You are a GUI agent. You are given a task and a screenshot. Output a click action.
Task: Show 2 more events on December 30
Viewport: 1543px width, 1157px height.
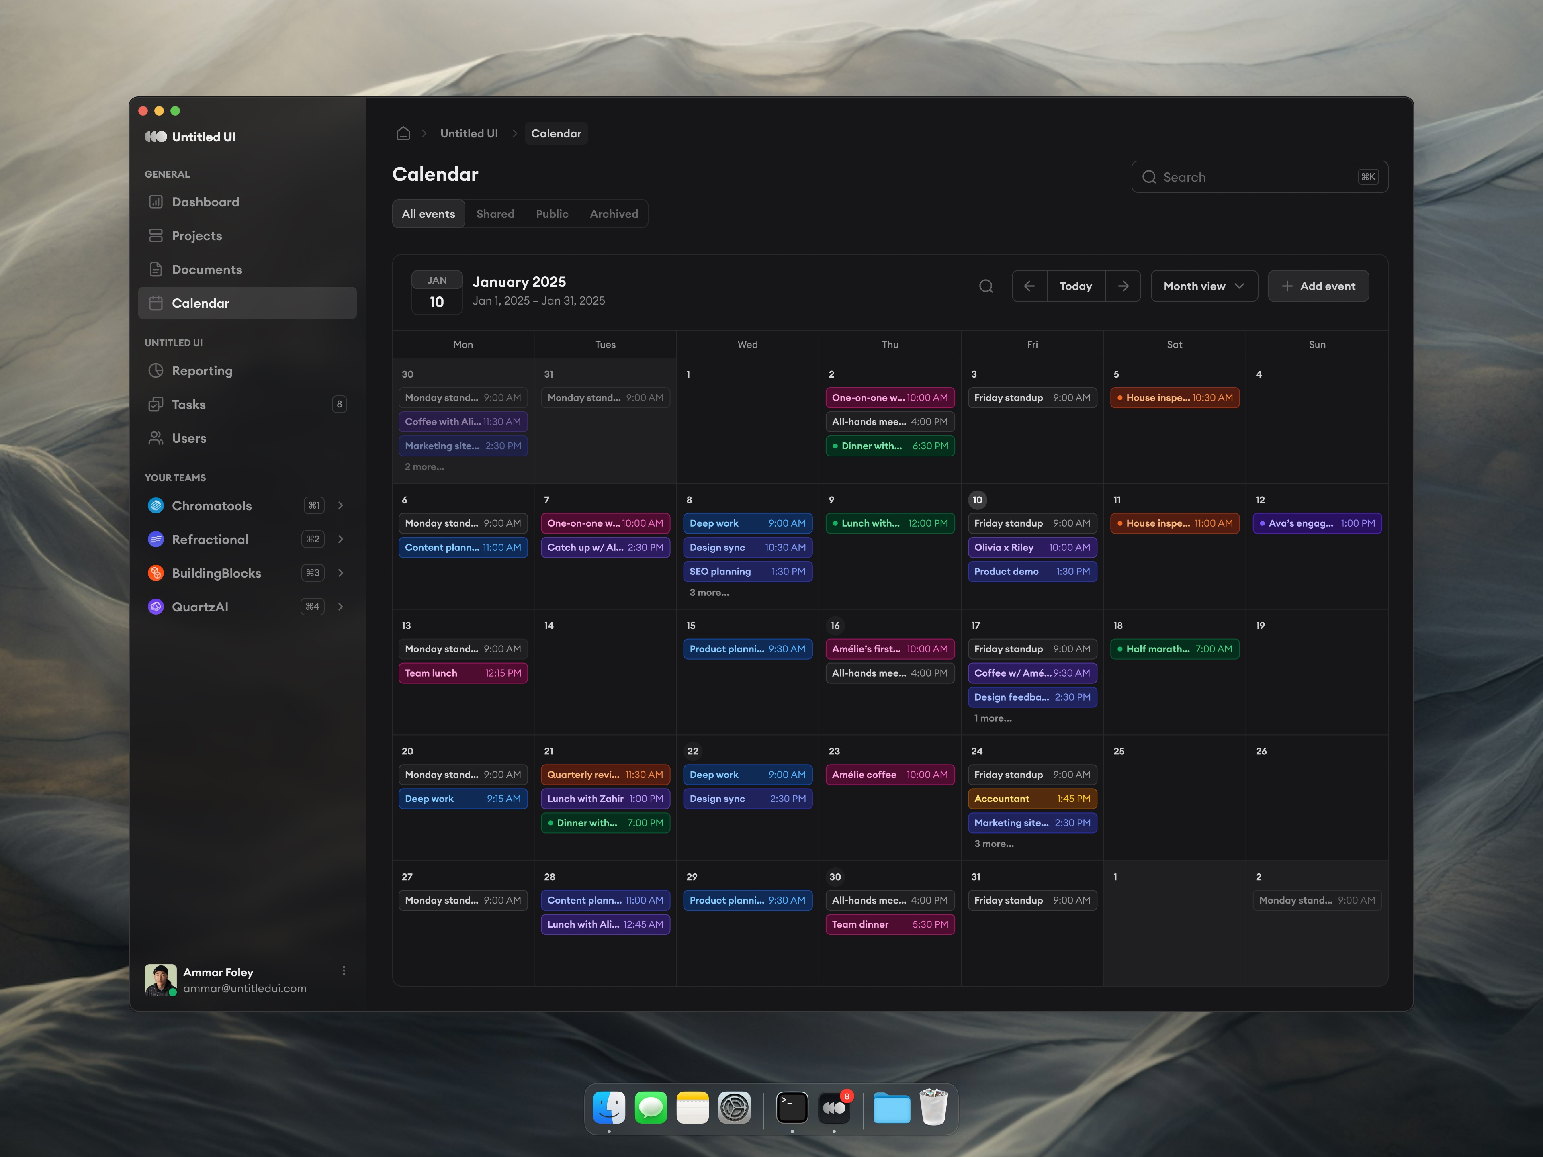click(424, 466)
